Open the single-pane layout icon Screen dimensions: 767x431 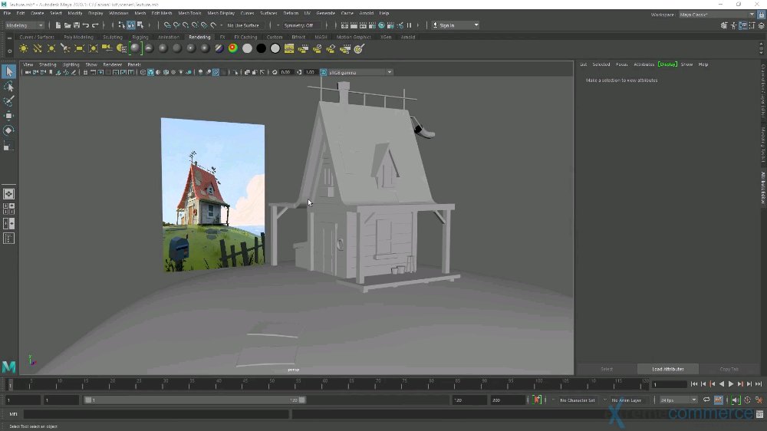[x=8, y=194]
